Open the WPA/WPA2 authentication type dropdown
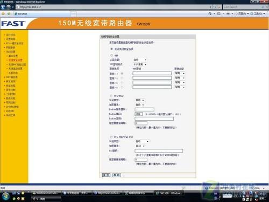 coord(140,100)
